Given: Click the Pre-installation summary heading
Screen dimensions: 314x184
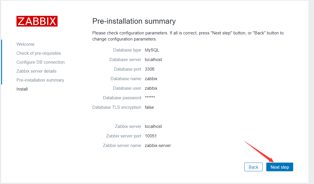Looking at the screenshot, I should pyautogui.click(x=134, y=21).
